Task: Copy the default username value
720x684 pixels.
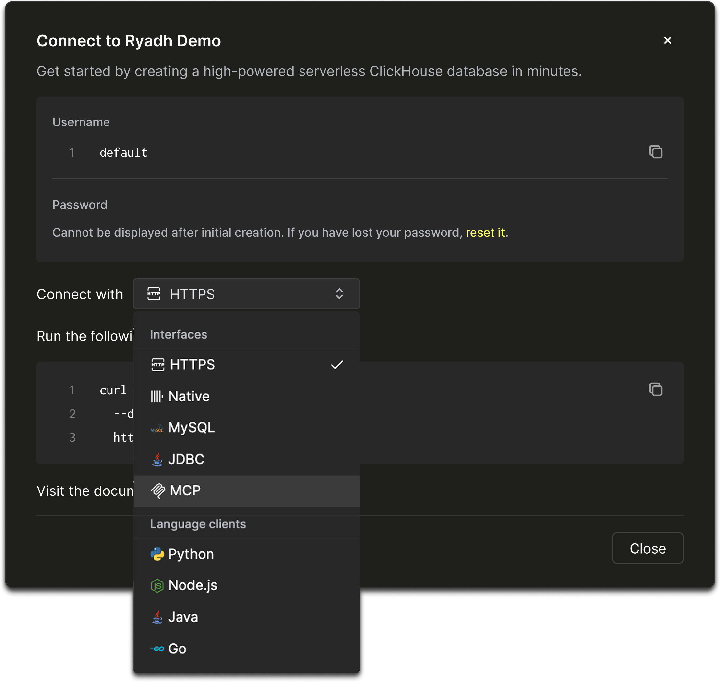Action: coord(656,152)
